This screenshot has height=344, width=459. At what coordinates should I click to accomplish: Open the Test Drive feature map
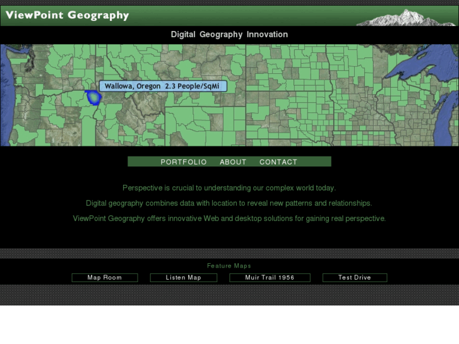point(355,278)
